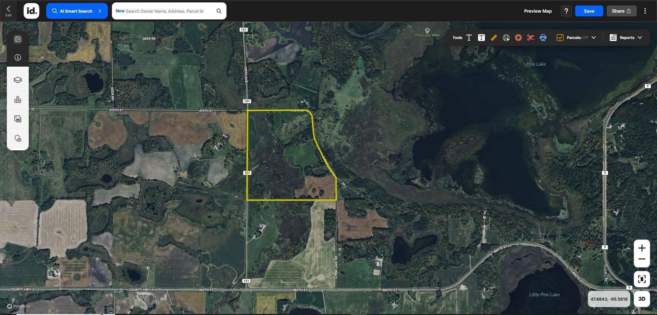The height and width of the screenshot is (315, 657).
Task: Click the Reports document icon
Action: click(613, 38)
